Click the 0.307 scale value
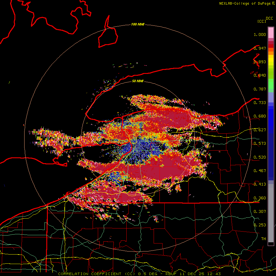This screenshot has width=276, height=276. click(260, 211)
